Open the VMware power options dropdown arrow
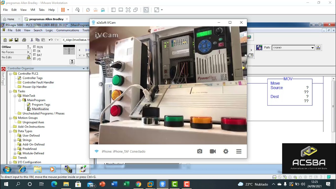Screen dimensions: 336x189 [x=68, y=10]
